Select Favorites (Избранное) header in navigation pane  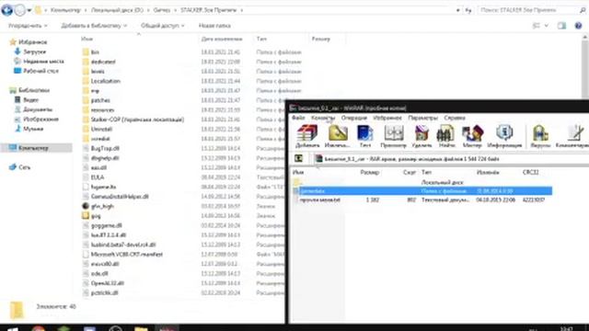29,42
